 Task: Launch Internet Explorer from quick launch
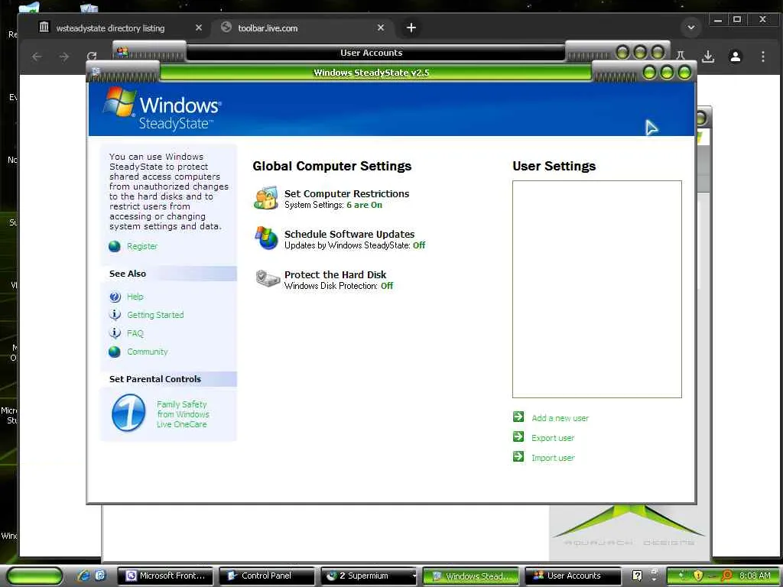84,576
